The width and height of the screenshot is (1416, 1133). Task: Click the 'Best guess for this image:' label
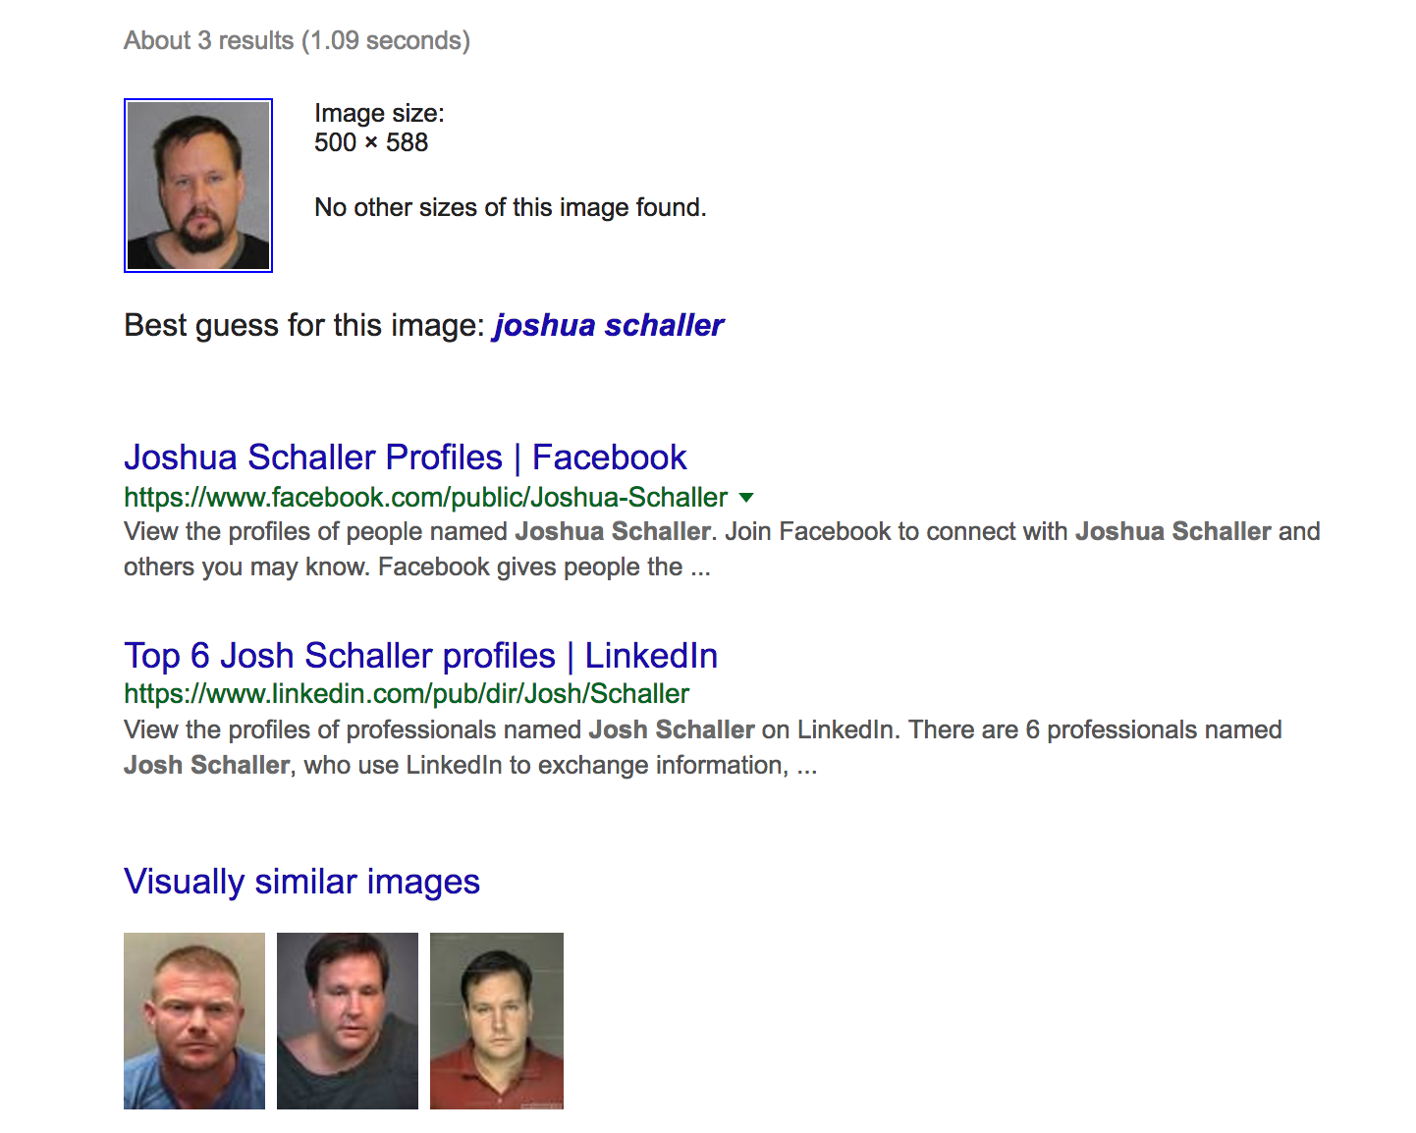(304, 325)
